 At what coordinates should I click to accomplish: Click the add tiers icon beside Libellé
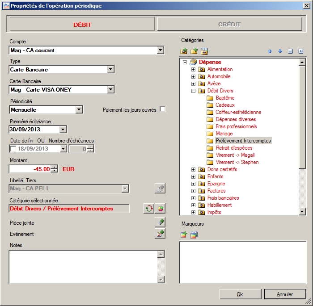(160, 189)
